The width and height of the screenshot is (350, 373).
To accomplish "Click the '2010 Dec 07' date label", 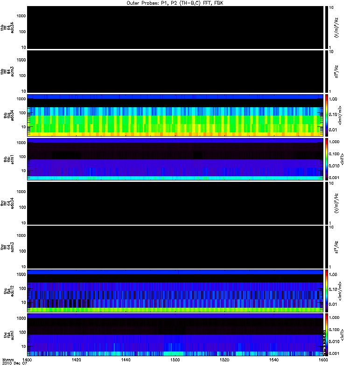I will (14, 364).
